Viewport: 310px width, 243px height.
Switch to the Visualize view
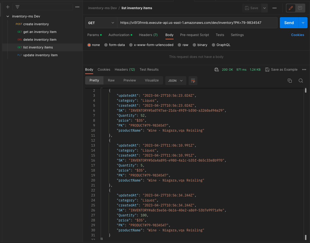152,80
